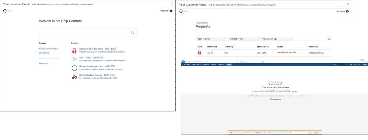The height and width of the screenshot is (140, 368).
Task: Click the Pascal Lemmens requester cell
Action: pyautogui.click(x=316, y=53)
